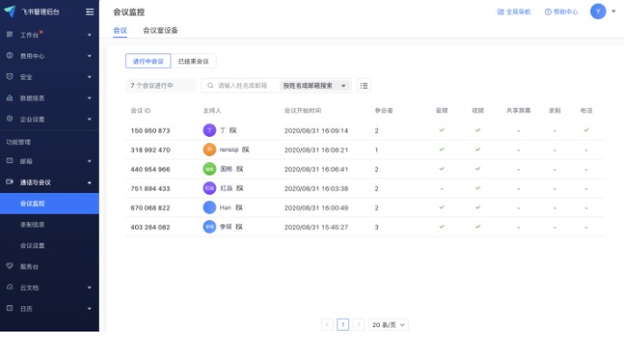Expand the 工作台 sidebar section
The width and height of the screenshot is (631, 337).
pyautogui.click(x=90, y=35)
